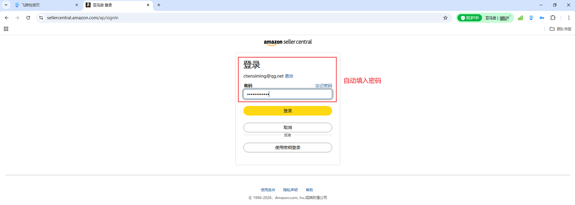The image size is (575, 205).
Task: Click the Amazon Seller Central logo
Action: (288, 42)
